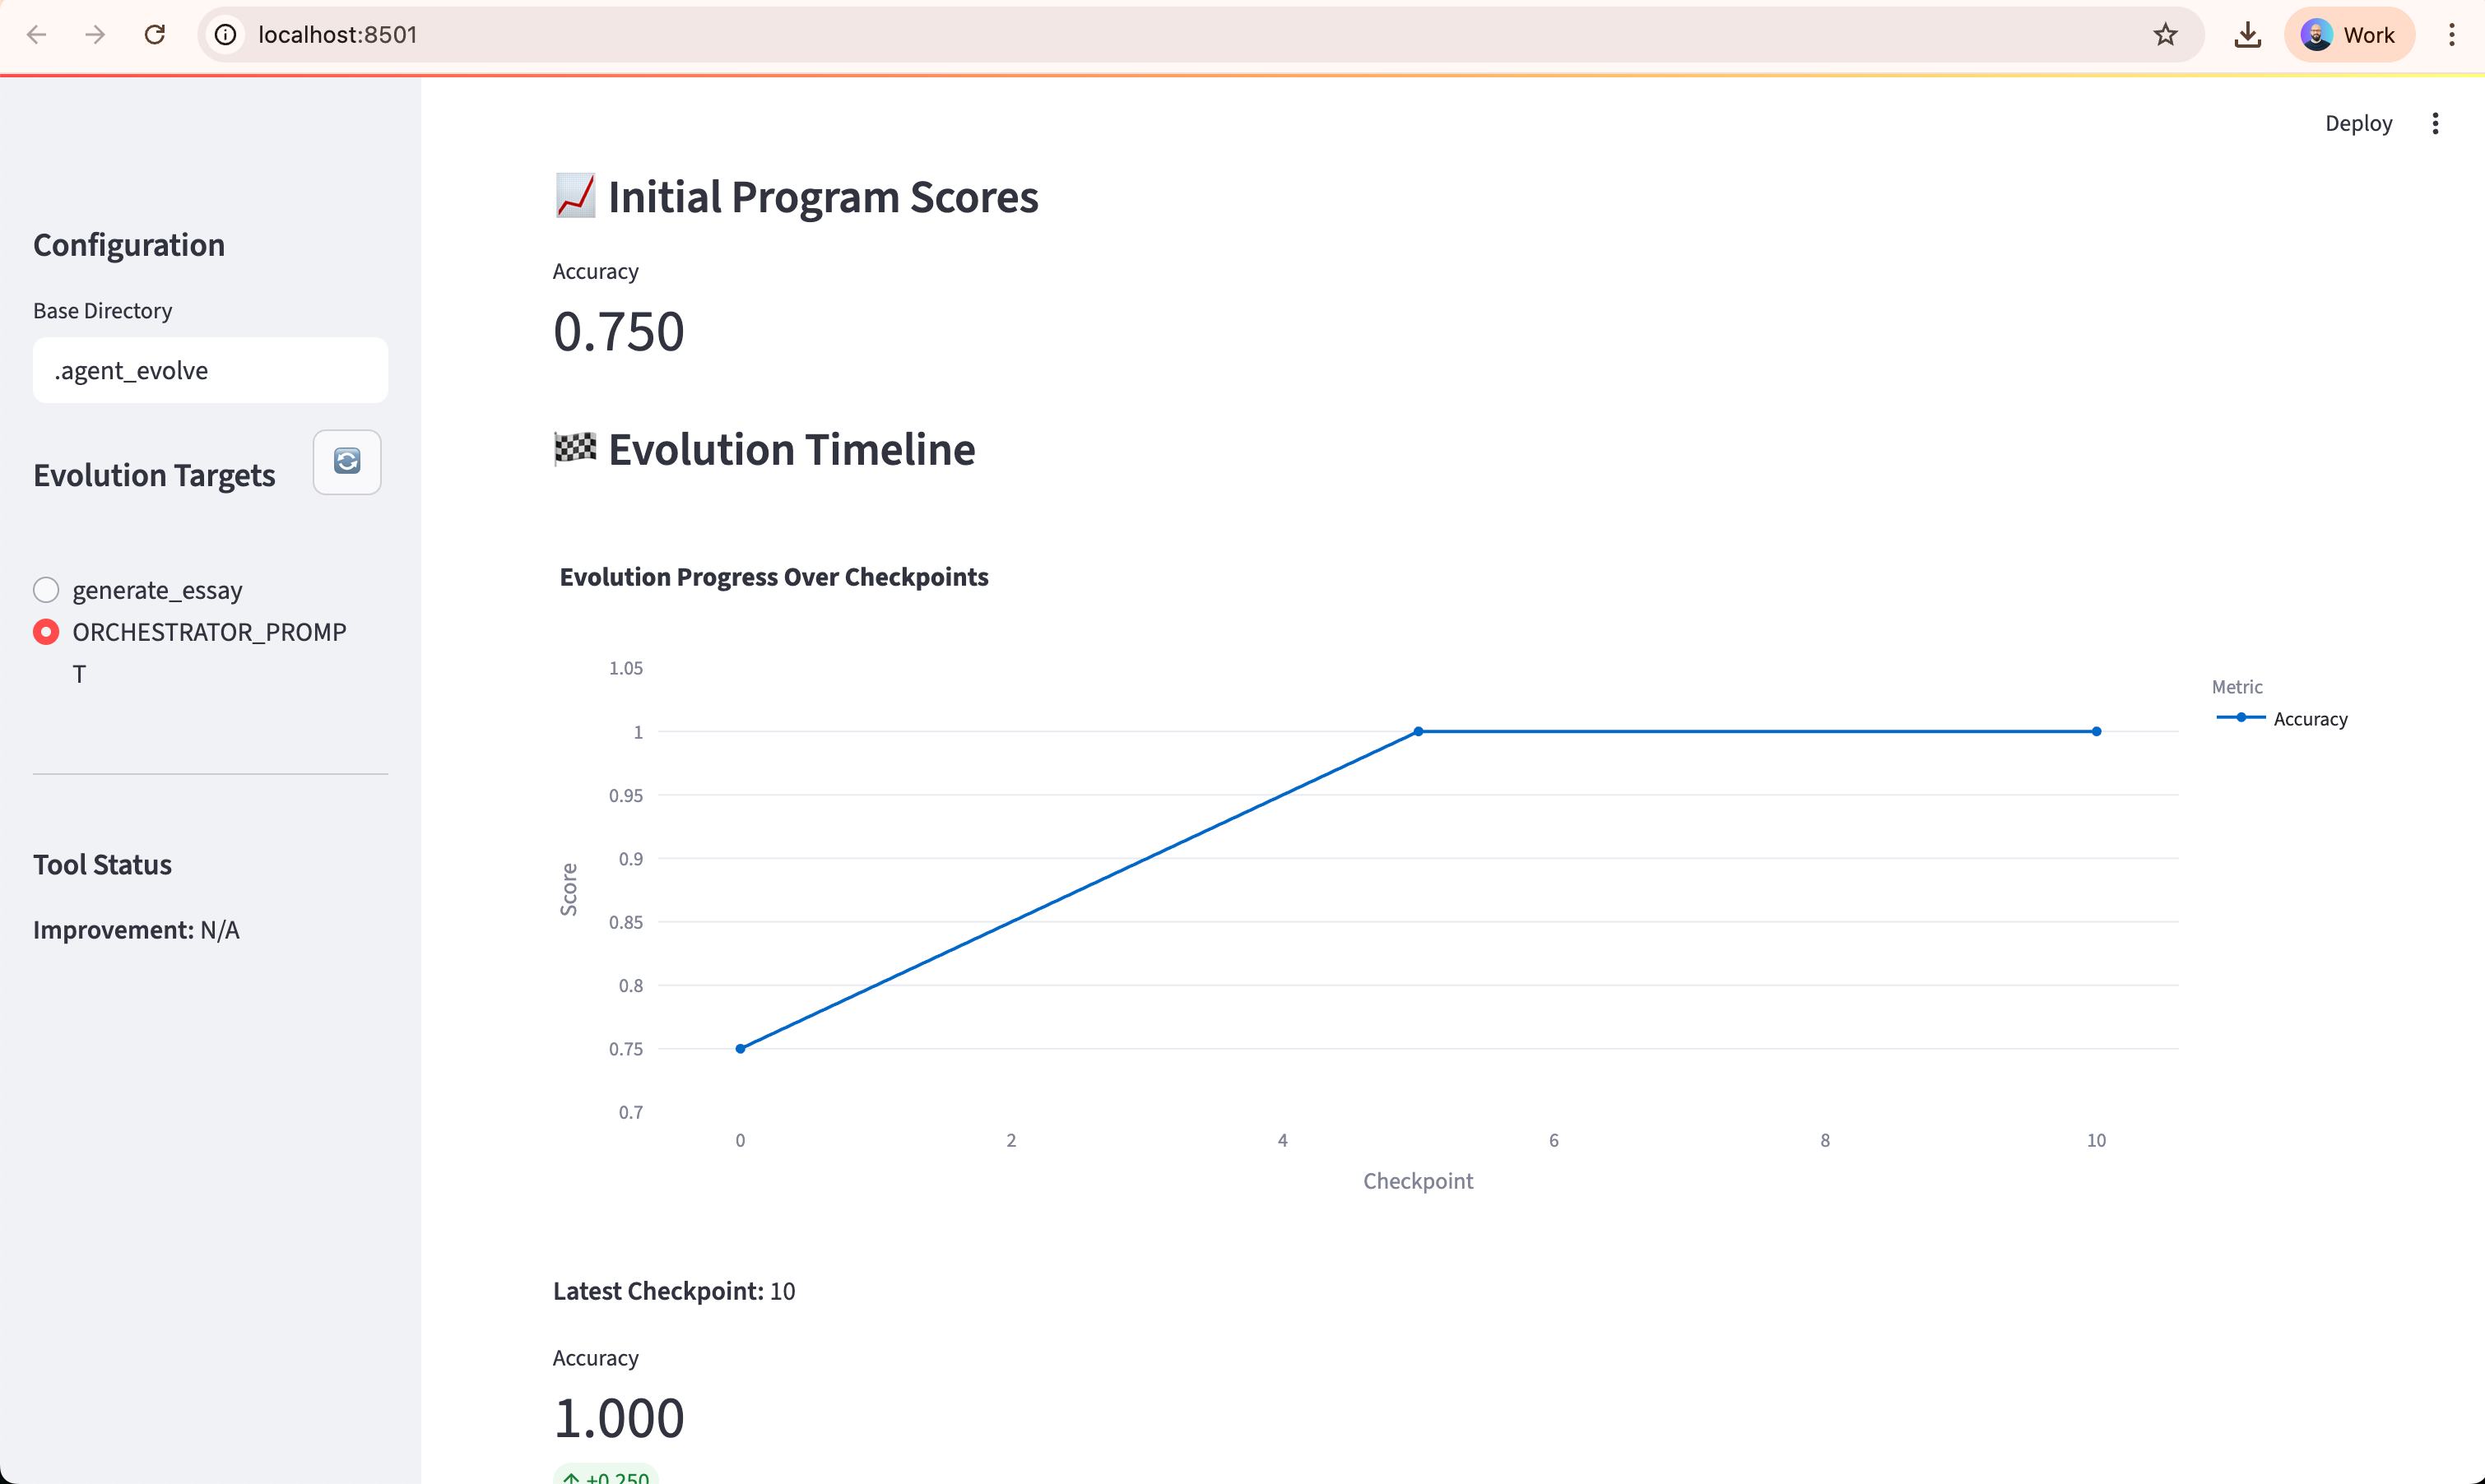Open Chrome three-dot browser menu
This screenshot has width=2485, height=1484.
click(x=2451, y=35)
